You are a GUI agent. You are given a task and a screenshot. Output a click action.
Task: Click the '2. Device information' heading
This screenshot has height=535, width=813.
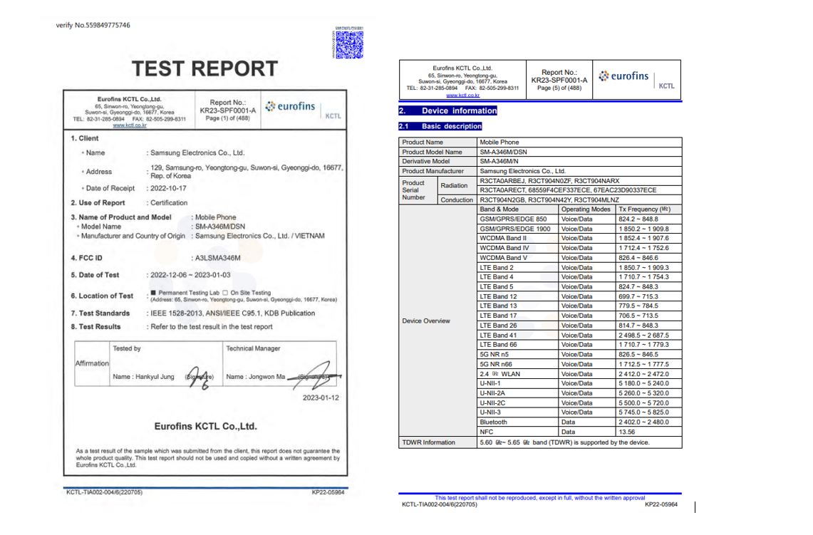(x=448, y=110)
